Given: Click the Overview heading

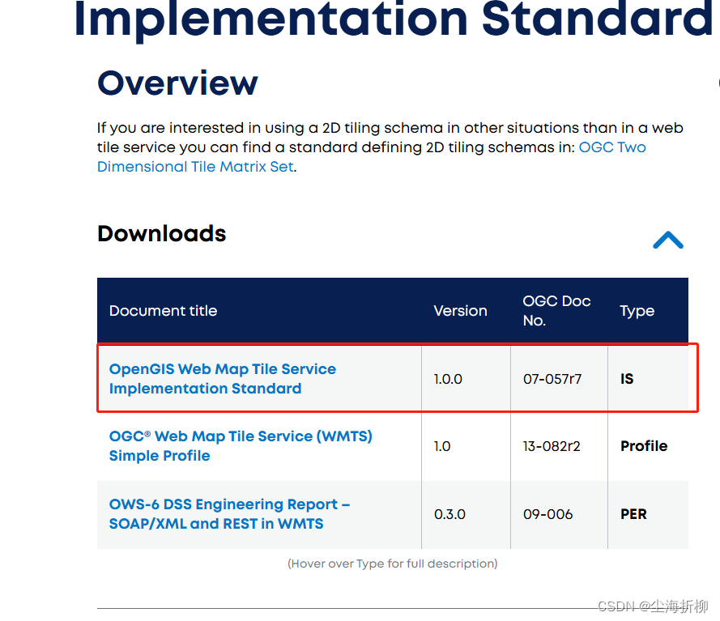Looking at the screenshot, I should (x=177, y=83).
